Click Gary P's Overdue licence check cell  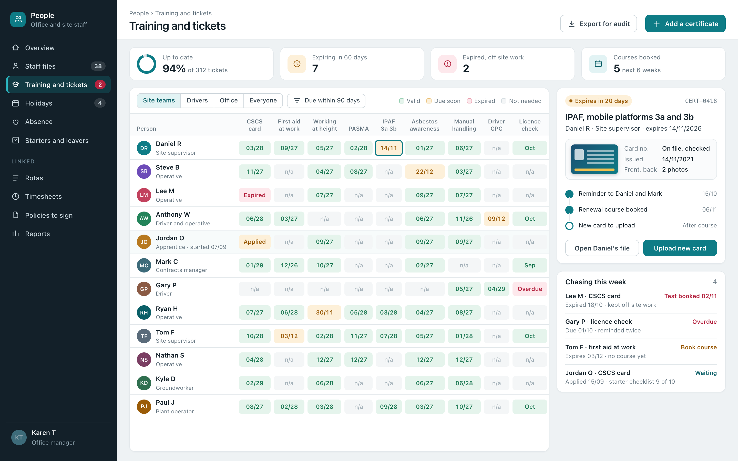tap(529, 289)
